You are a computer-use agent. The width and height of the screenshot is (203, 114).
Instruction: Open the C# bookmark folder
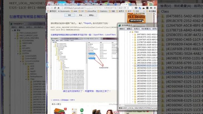(81, 11)
